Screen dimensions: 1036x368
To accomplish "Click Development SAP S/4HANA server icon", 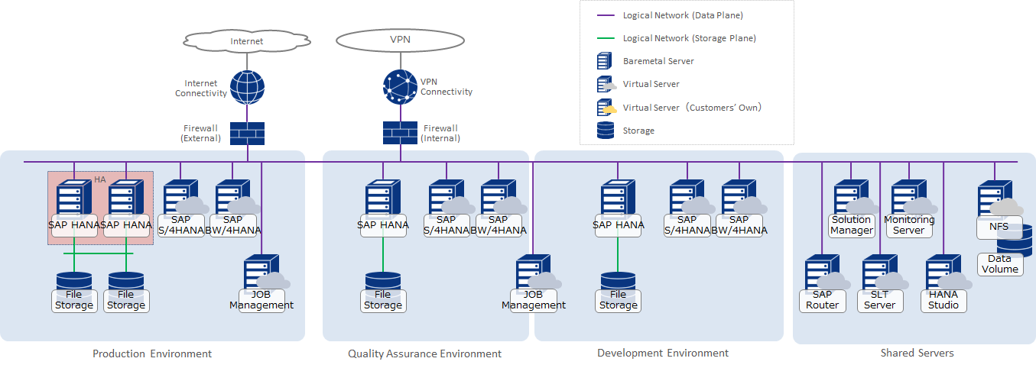I will (x=691, y=199).
